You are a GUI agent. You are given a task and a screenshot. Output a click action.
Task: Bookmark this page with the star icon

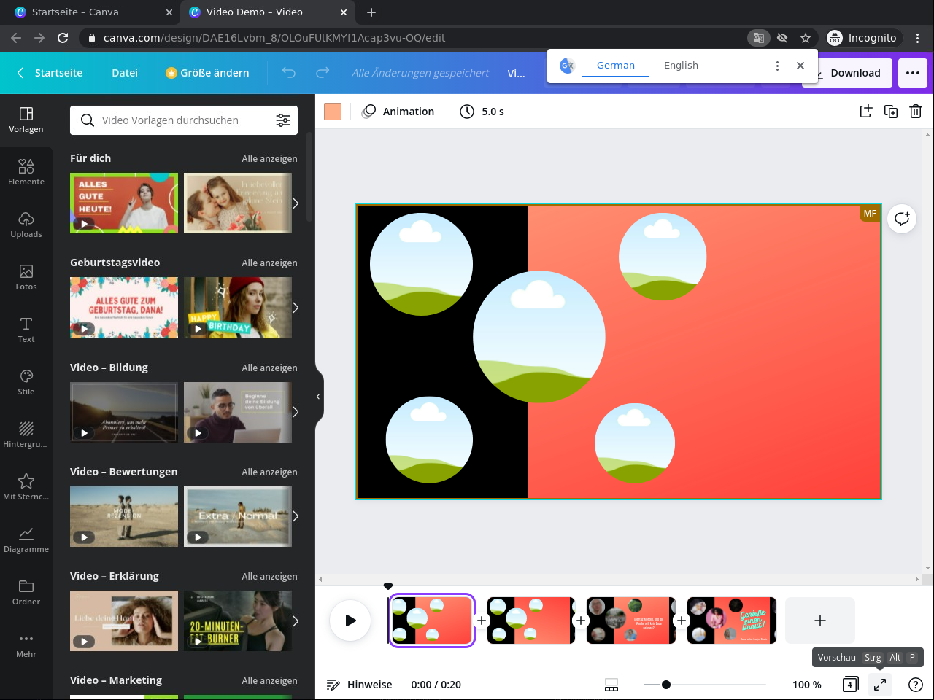click(806, 38)
